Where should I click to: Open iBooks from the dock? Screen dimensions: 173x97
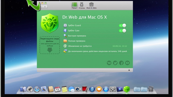click(99, 89)
